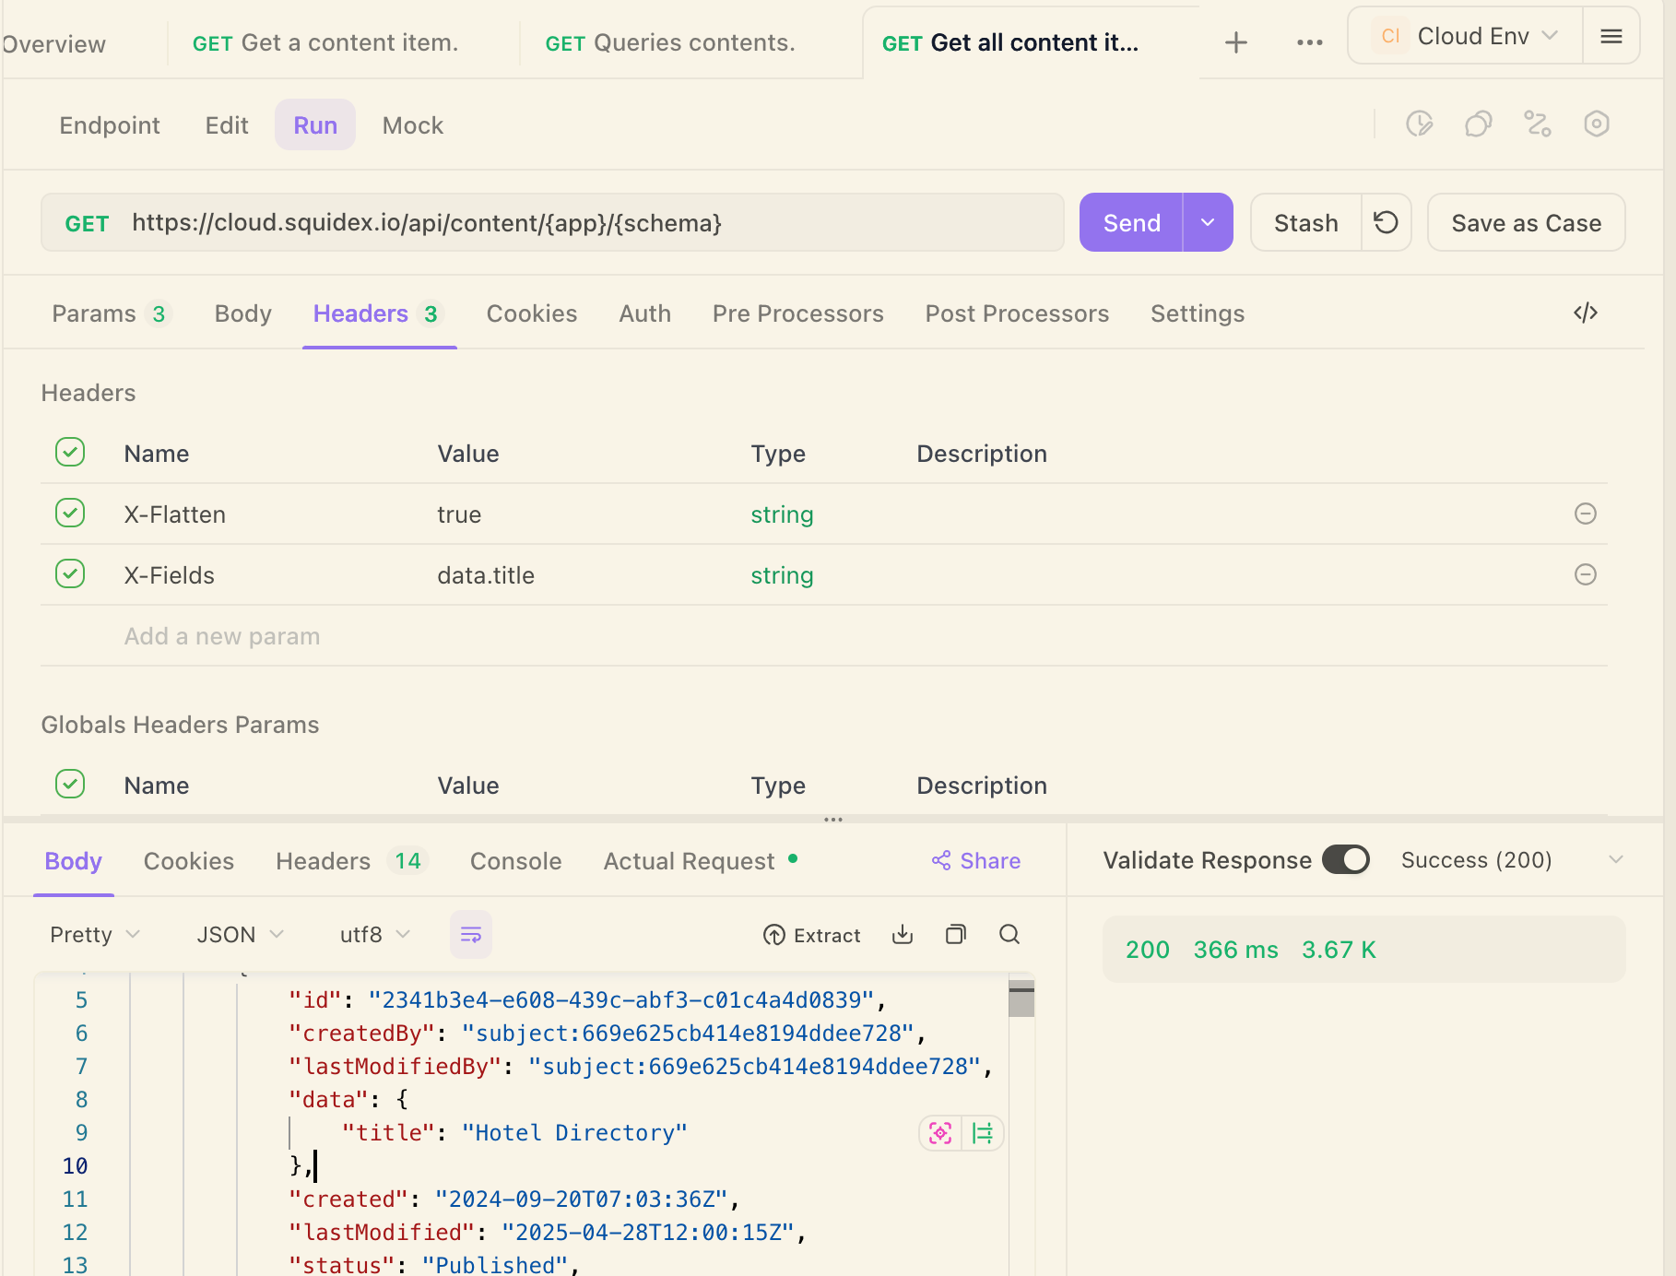
Task: Click the "Hotel Directory" title value
Action: tap(574, 1133)
